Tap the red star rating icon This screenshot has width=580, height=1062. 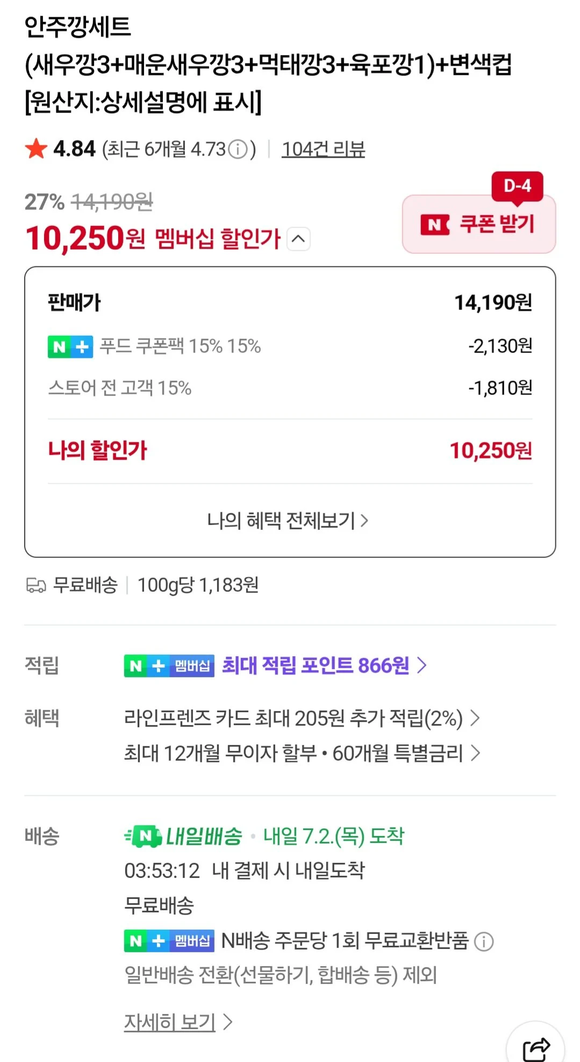coord(36,148)
